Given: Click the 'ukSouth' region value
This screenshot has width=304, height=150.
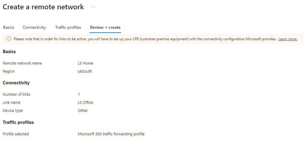Looking at the screenshot, I should [85, 71].
